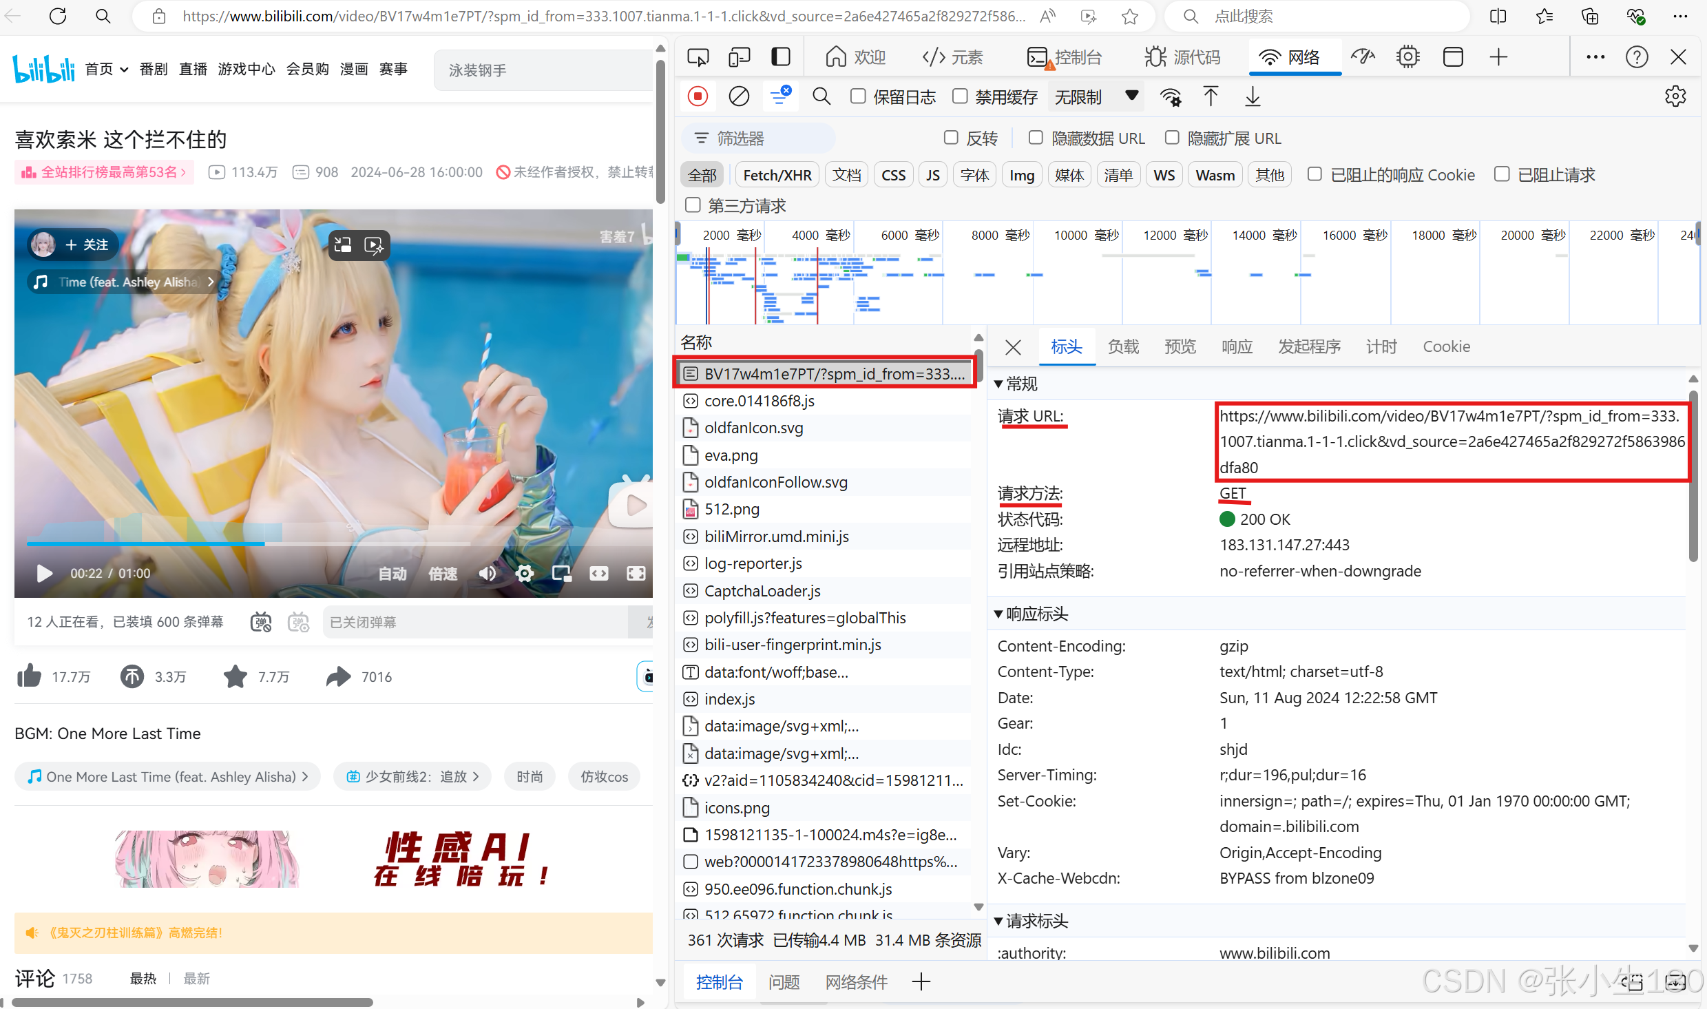Open network conditions wifi-gear icon
Screen dimensions: 1707x1009
coord(1171,96)
